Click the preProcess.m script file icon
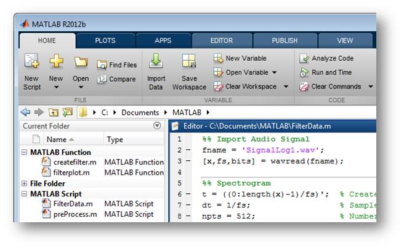Image resolution: width=404 pixels, height=248 pixels. 46,214
